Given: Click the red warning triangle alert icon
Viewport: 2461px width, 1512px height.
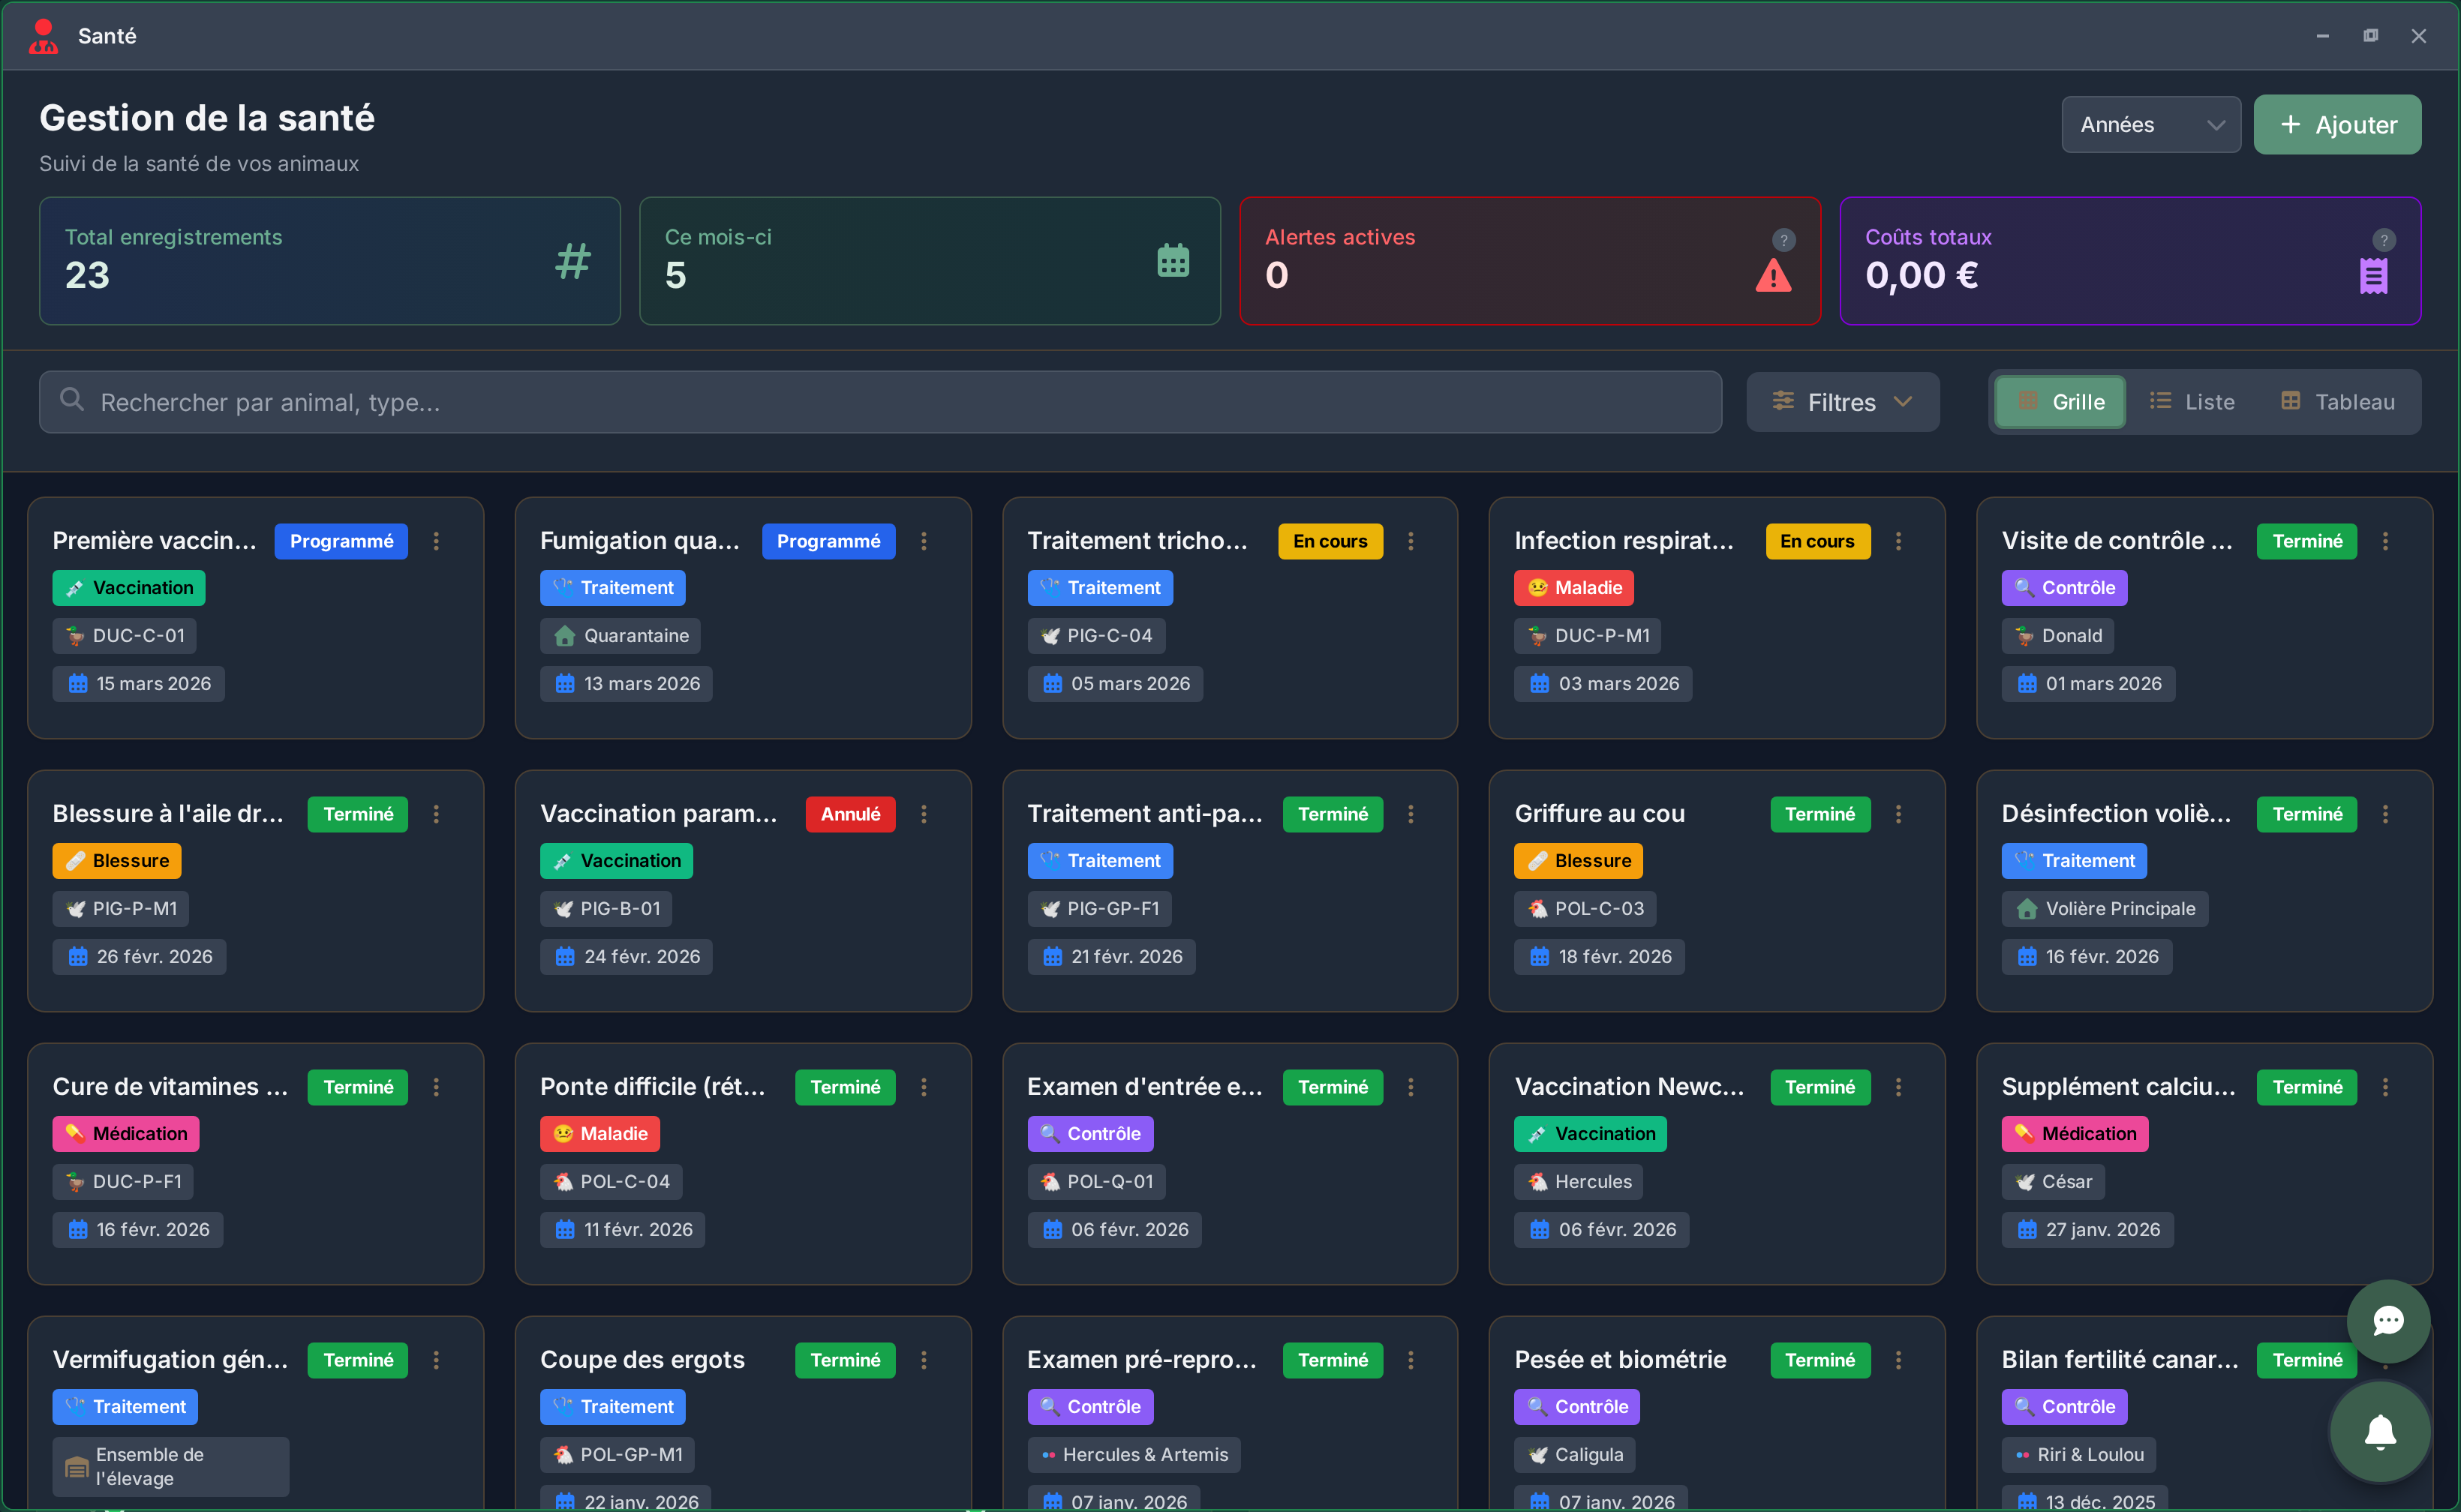Looking at the screenshot, I should click(1773, 276).
